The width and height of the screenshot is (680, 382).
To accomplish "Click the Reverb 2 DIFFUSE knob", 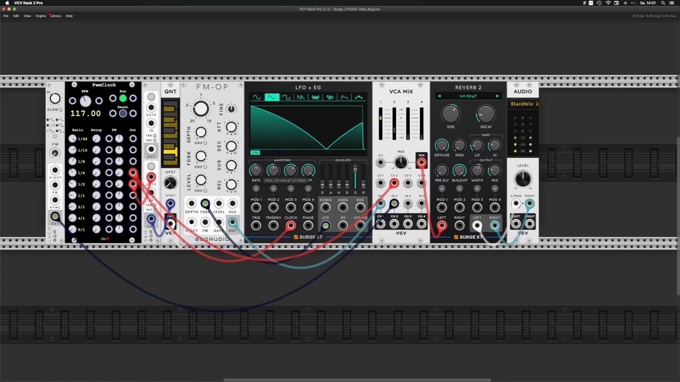I will (x=442, y=145).
